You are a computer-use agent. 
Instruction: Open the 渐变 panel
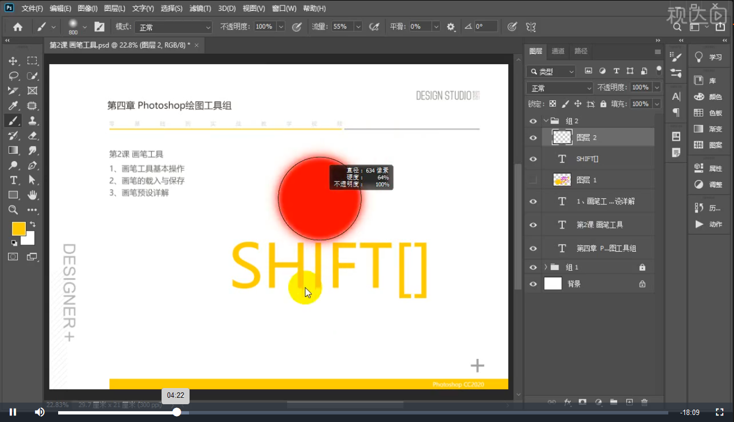[708, 129]
